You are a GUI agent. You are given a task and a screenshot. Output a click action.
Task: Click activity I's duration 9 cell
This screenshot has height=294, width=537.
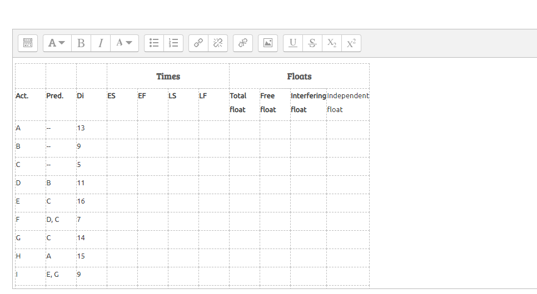91,276
